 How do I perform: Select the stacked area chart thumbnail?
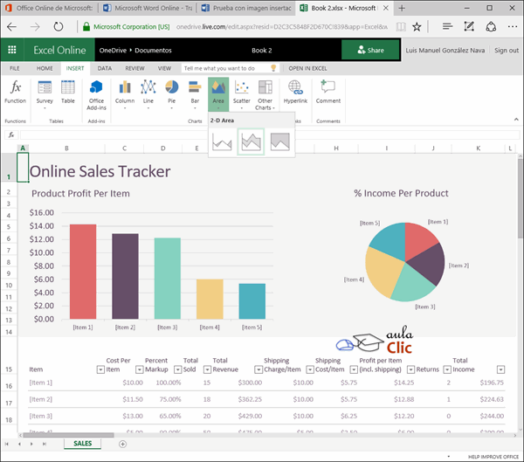[252, 141]
